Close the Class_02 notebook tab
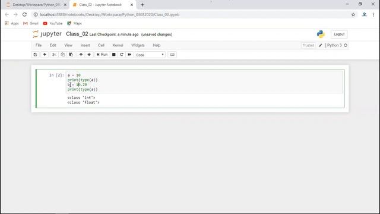 click(x=132, y=5)
